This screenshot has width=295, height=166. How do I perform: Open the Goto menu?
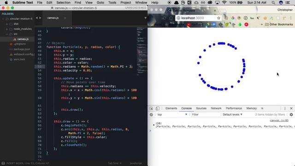click(x=100, y=2)
